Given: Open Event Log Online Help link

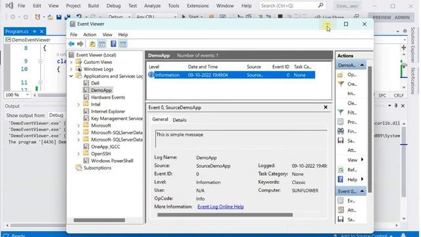Looking at the screenshot, I should tap(220, 207).
